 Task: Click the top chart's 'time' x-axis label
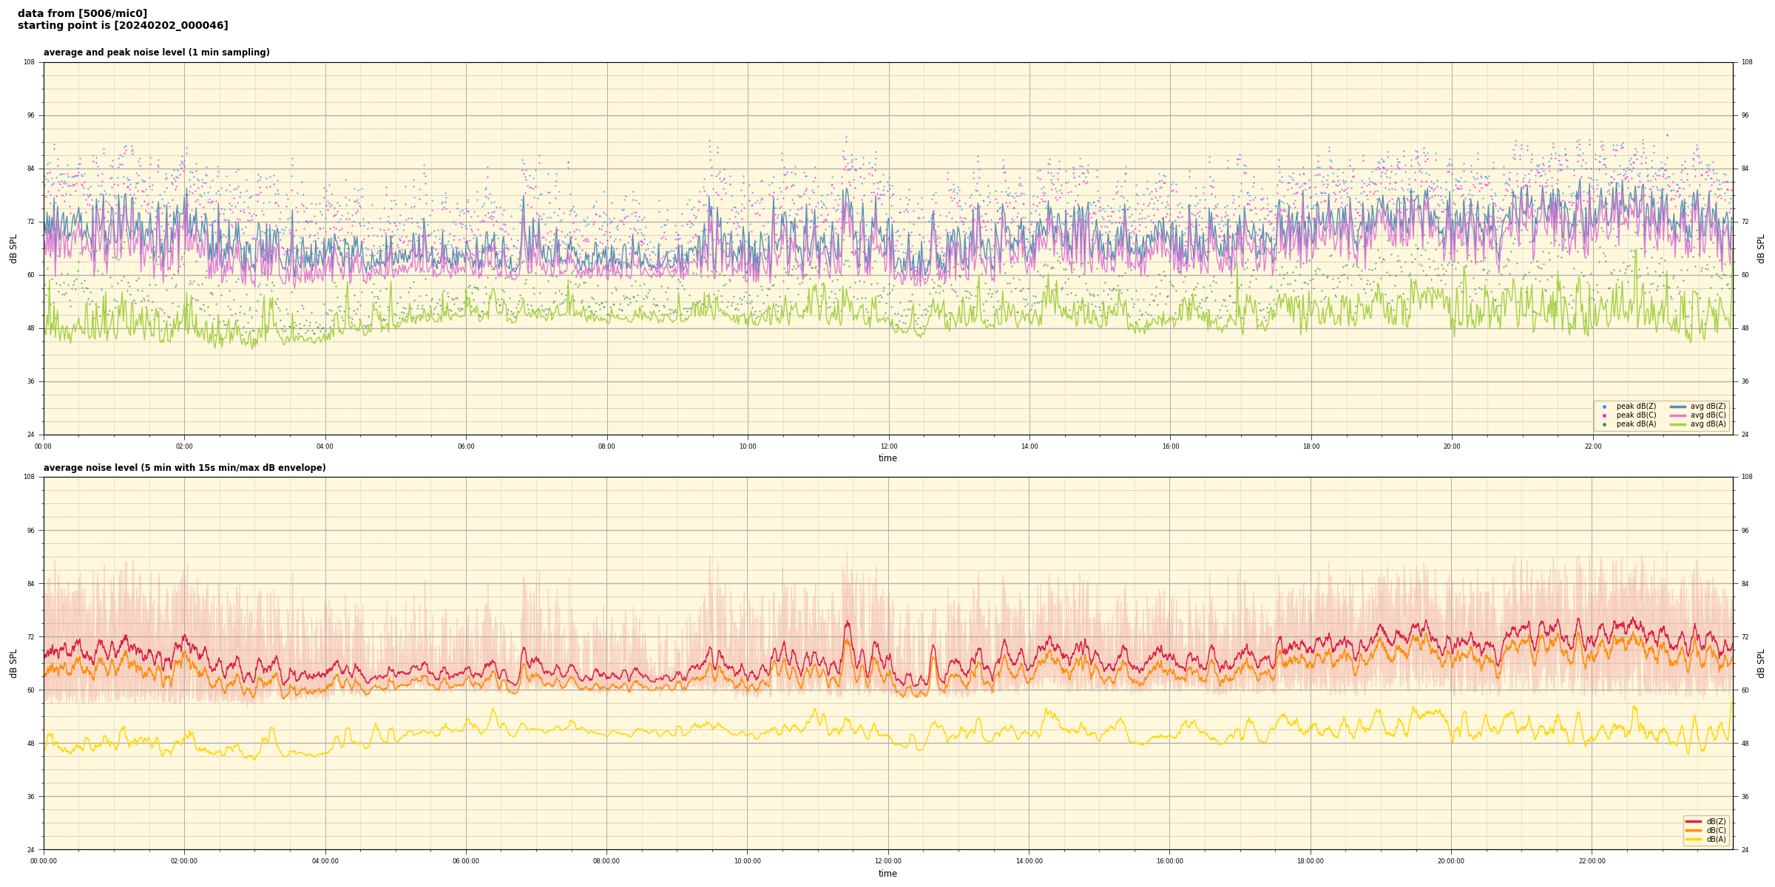tap(887, 458)
